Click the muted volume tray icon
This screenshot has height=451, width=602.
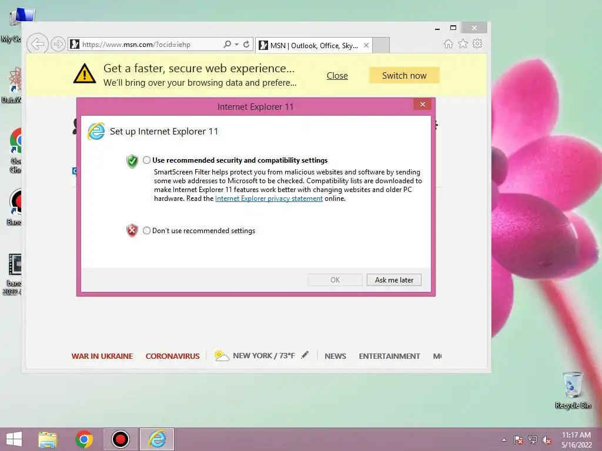click(x=546, y=440)
